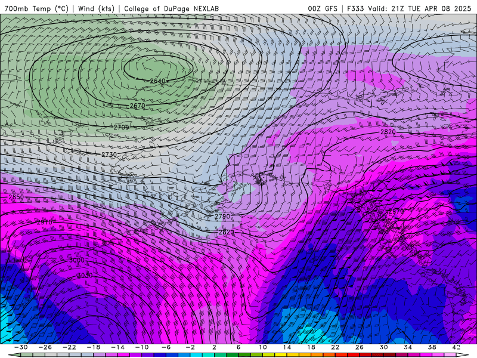Select the 2910 contour label

(44, 223)
